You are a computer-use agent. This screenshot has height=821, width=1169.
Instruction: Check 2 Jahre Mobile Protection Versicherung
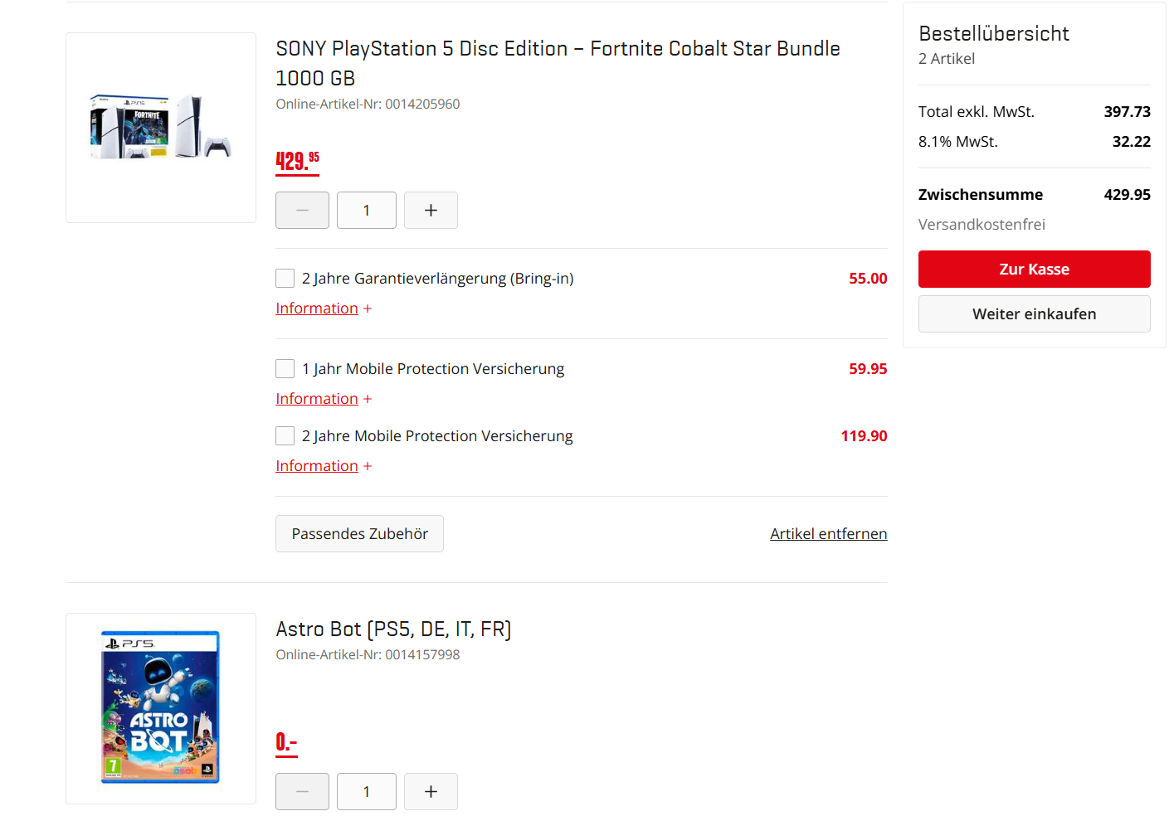[285, 436]
